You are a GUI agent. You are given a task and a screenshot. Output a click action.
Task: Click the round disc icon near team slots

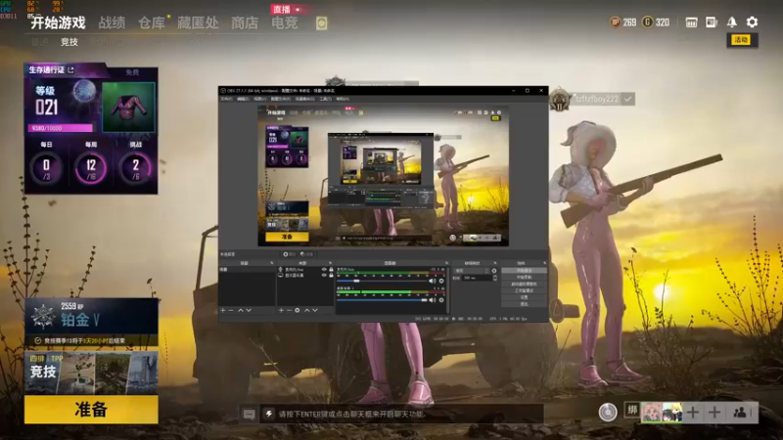point(608,412)
